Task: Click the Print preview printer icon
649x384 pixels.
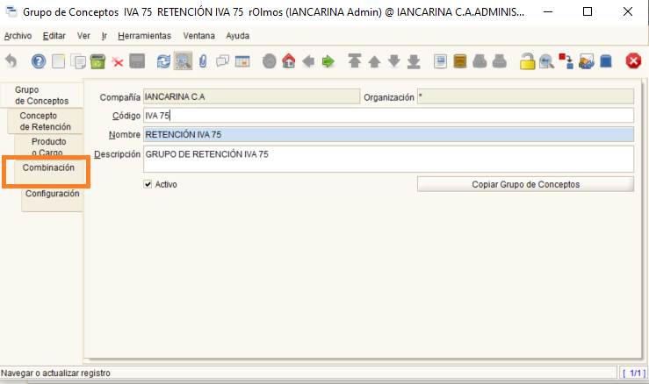Action: click(x=480, y=61)
